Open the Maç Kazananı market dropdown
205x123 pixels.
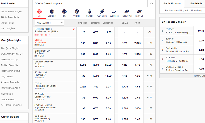pyautogui.click(x=50, y=23)
